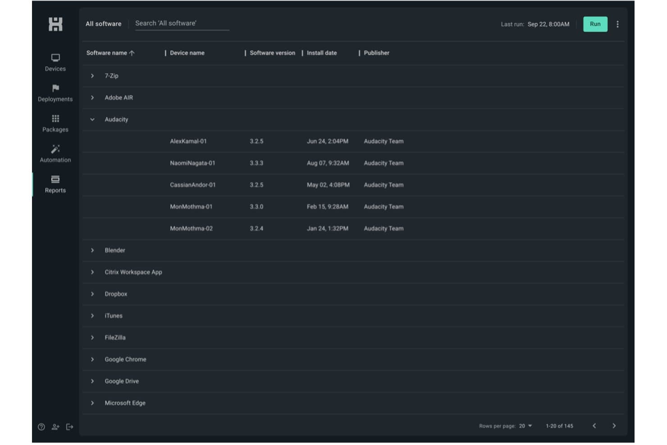Open the three-dot more options menu
The image size is (667, 445).
coord(617,24)
